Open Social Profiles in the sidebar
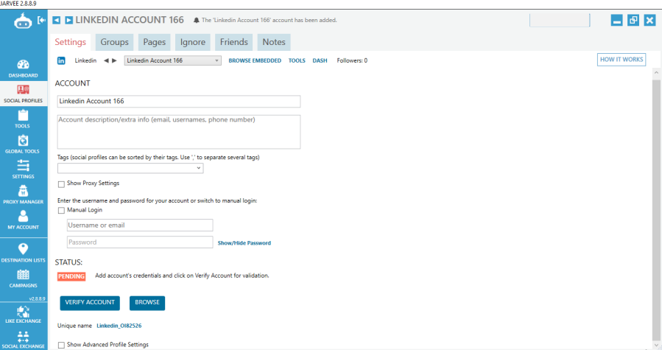Image resolution: width=662 pixels, height=350 pixels. pos(24,94)
